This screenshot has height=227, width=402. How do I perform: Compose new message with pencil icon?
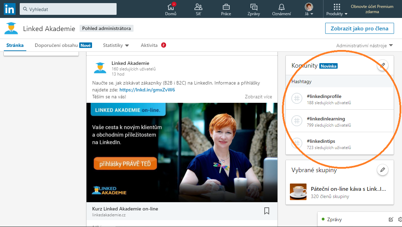click(391, 219)
